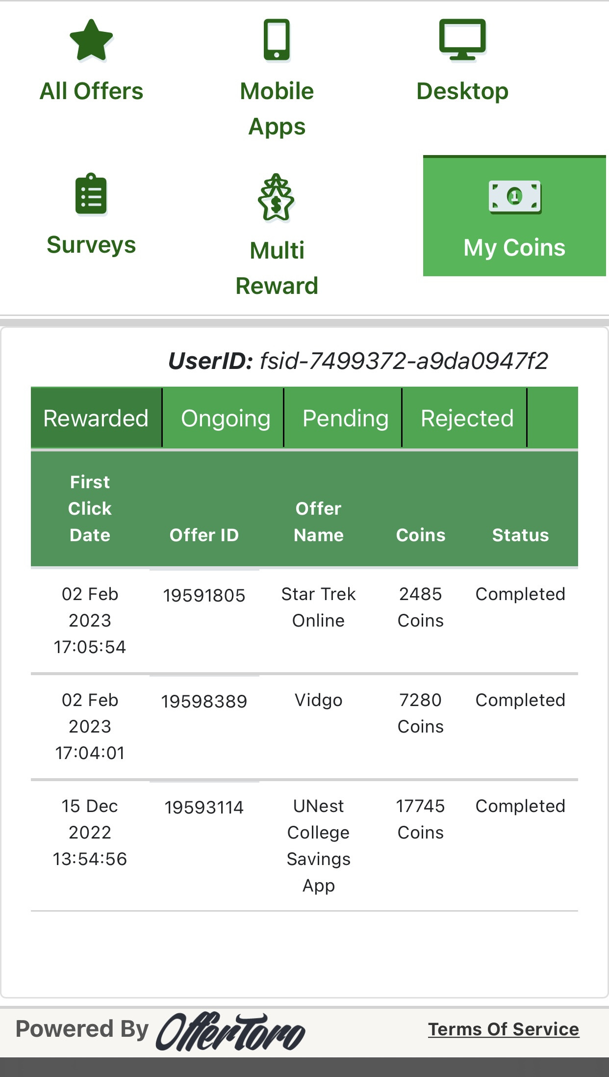Image resolution: width=609 pixels, height=1077 pixels.
Task: View the Rejected tab
Action: pyautogui.click(x=467, y=418)
